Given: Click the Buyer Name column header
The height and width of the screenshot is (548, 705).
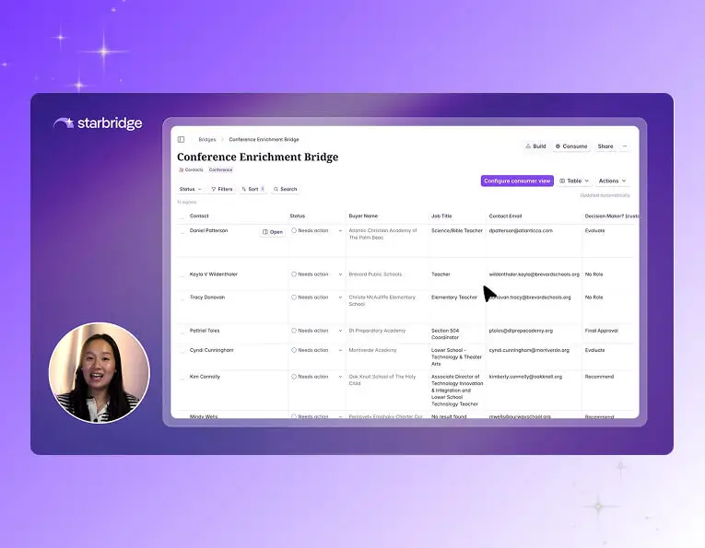Looking at the screenshot, I should coord(363,216).
